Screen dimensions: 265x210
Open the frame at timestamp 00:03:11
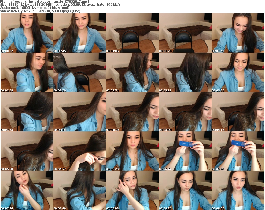(185, 72)
